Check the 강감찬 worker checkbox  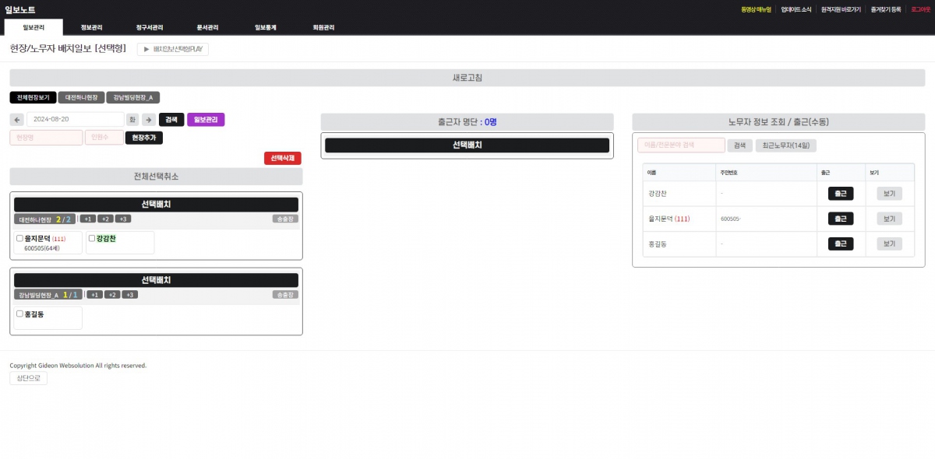[91, 238]
